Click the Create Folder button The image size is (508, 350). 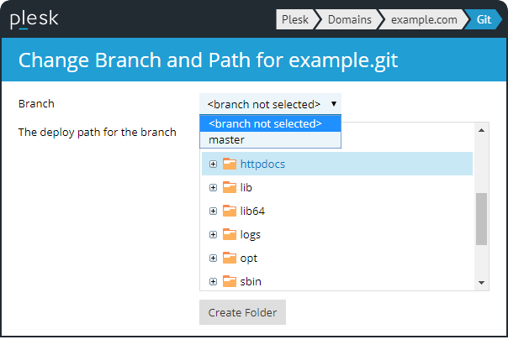pyautogui.click(x=242, y=312)
